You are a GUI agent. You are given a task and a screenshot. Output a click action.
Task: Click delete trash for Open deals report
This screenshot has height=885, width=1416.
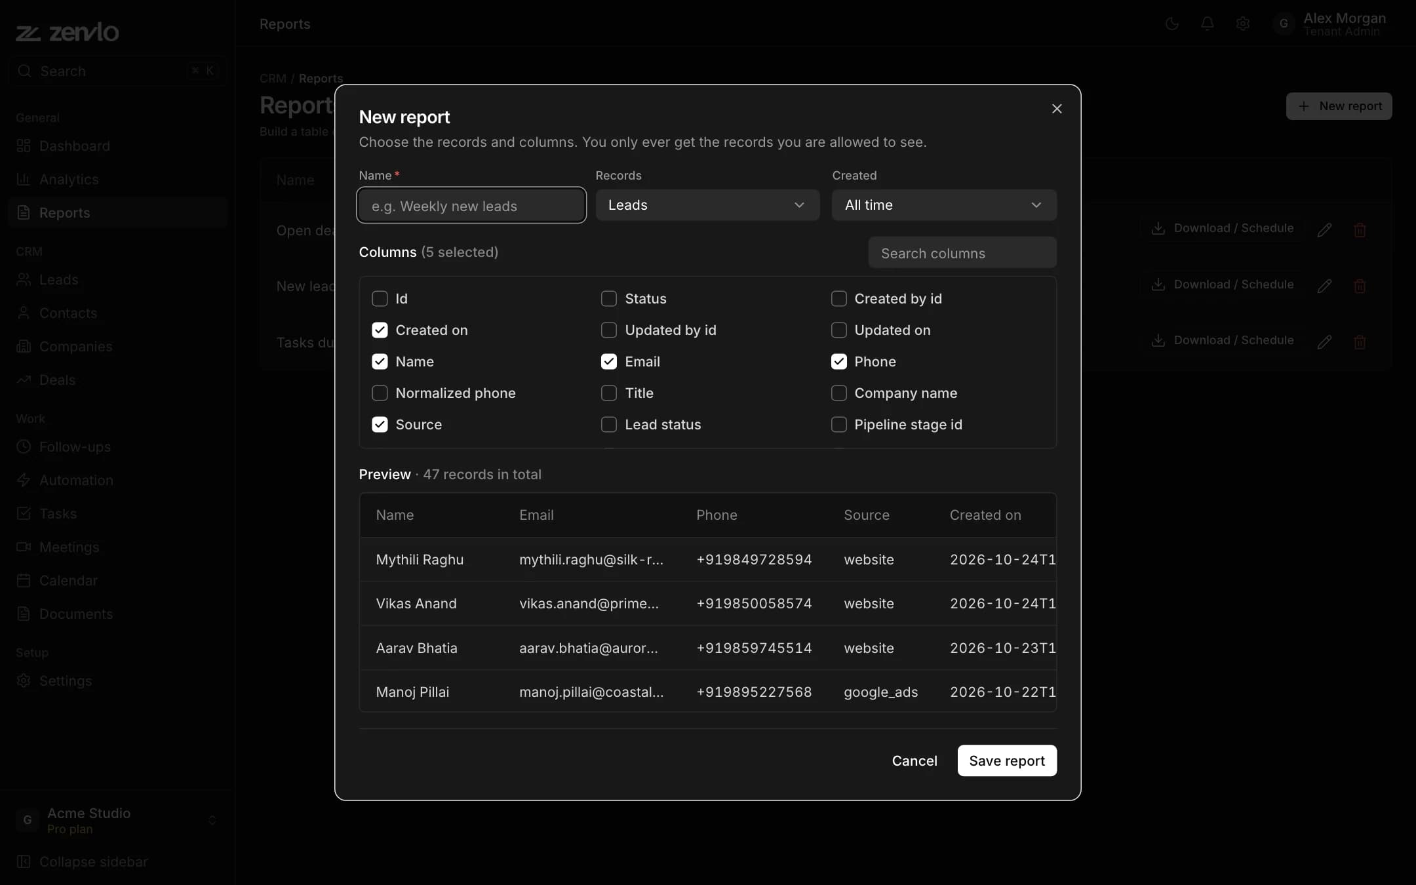tap(1360, 229)
